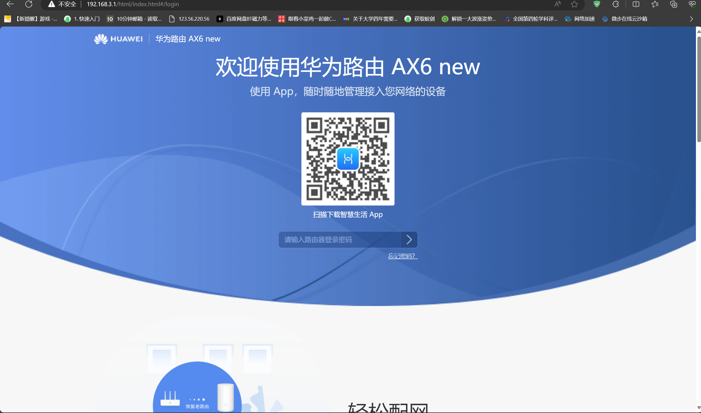Screen dimensions: 701x413
Task: Click 扫描下载智慧生活 App caption
Action: [x=348, y=215]
